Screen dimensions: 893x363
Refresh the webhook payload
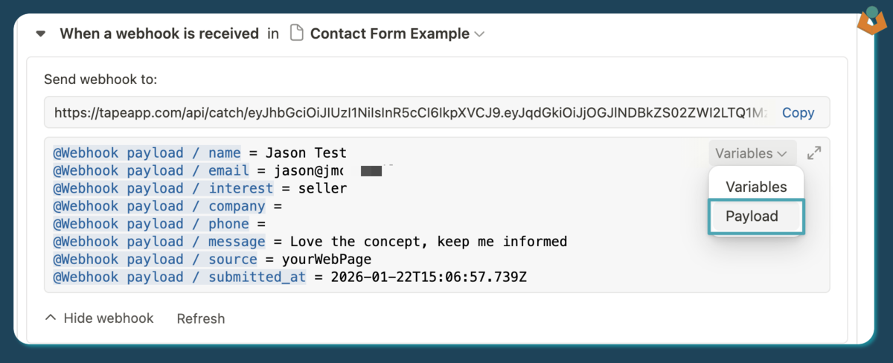click(201, 318)
